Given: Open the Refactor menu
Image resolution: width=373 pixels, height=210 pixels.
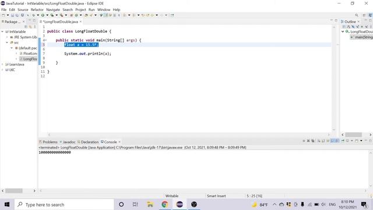Looking at the screenshot, I should [37, 10].
